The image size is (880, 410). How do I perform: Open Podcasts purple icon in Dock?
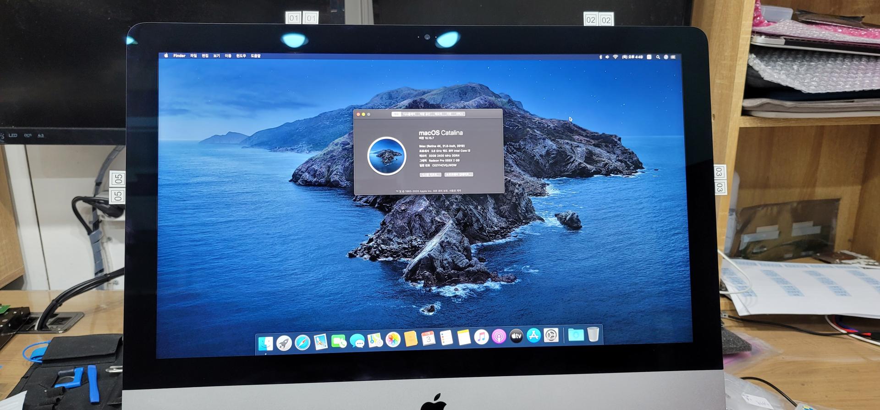click(499, 337)
